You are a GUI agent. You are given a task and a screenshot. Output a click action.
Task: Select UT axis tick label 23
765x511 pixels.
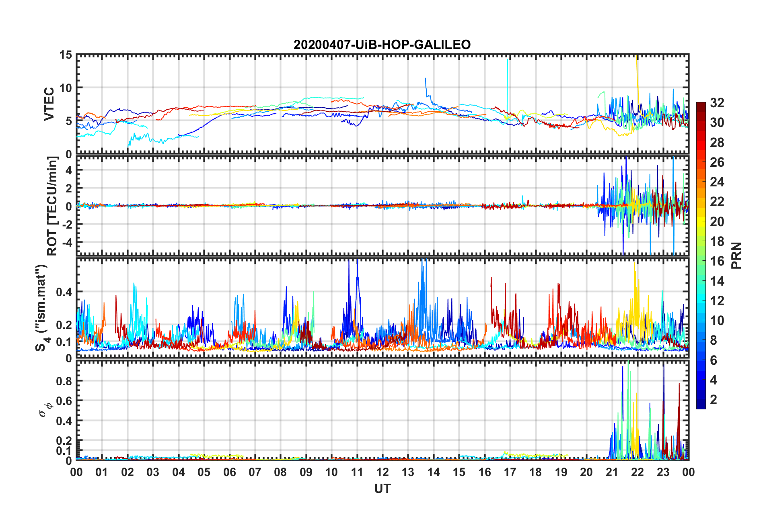pos(663,472)
